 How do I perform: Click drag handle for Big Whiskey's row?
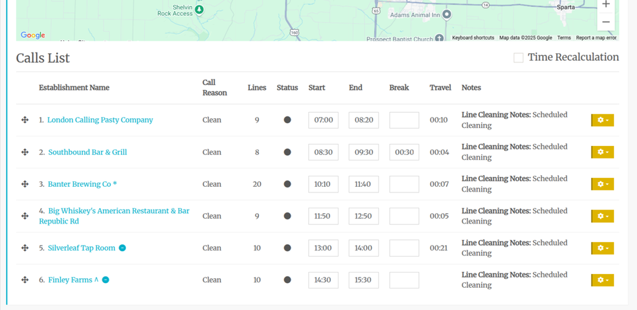(25, 216)
